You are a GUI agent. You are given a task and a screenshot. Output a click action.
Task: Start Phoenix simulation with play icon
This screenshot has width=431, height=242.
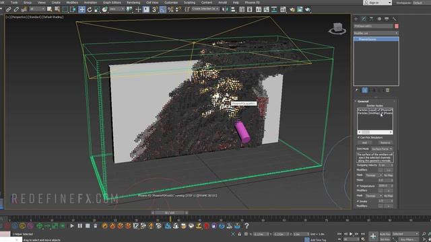[x=72, y=226]
